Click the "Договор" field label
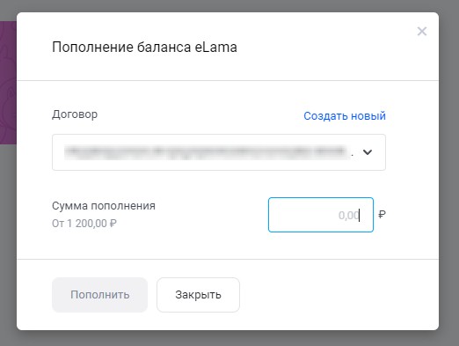 pos(75,114)
